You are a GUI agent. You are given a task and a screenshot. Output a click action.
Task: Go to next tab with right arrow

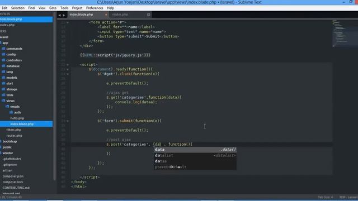click(64, 15)
